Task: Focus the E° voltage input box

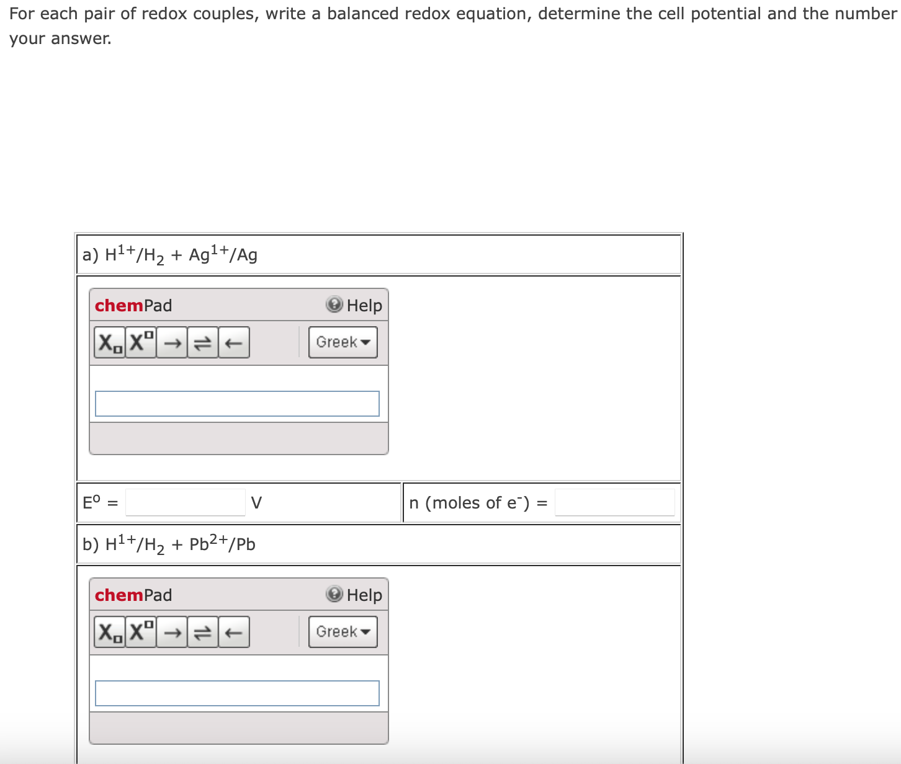Action: (x=186, y=502)
